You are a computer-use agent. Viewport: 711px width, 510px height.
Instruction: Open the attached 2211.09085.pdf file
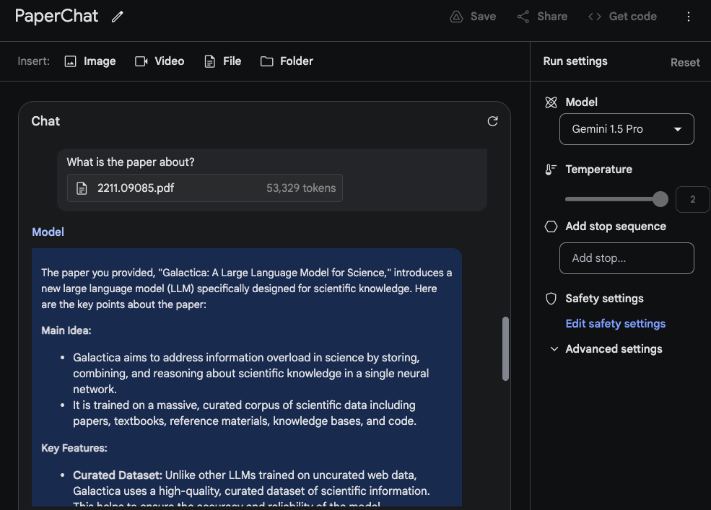tap(205, 188)
